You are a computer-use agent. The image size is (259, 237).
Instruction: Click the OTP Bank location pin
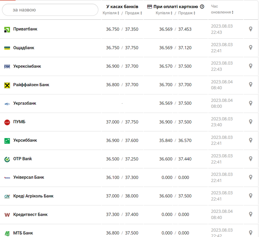[250, 159]
